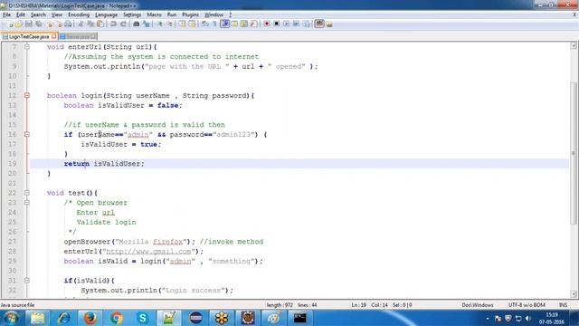Click 'return isValidUser;' on line 19
The height and width of the screenshot is (326, 579).
click(104, 164)
